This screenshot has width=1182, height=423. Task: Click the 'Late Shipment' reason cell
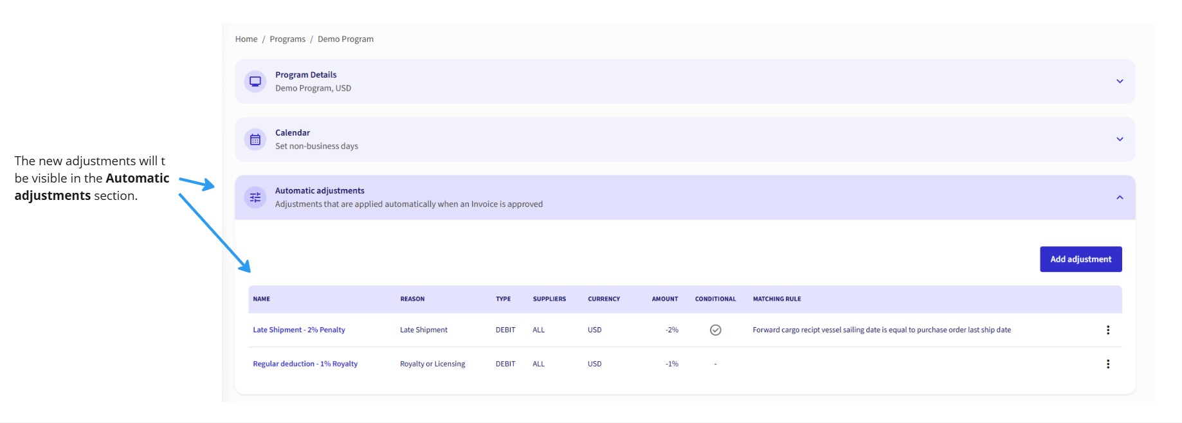[424, 330]
